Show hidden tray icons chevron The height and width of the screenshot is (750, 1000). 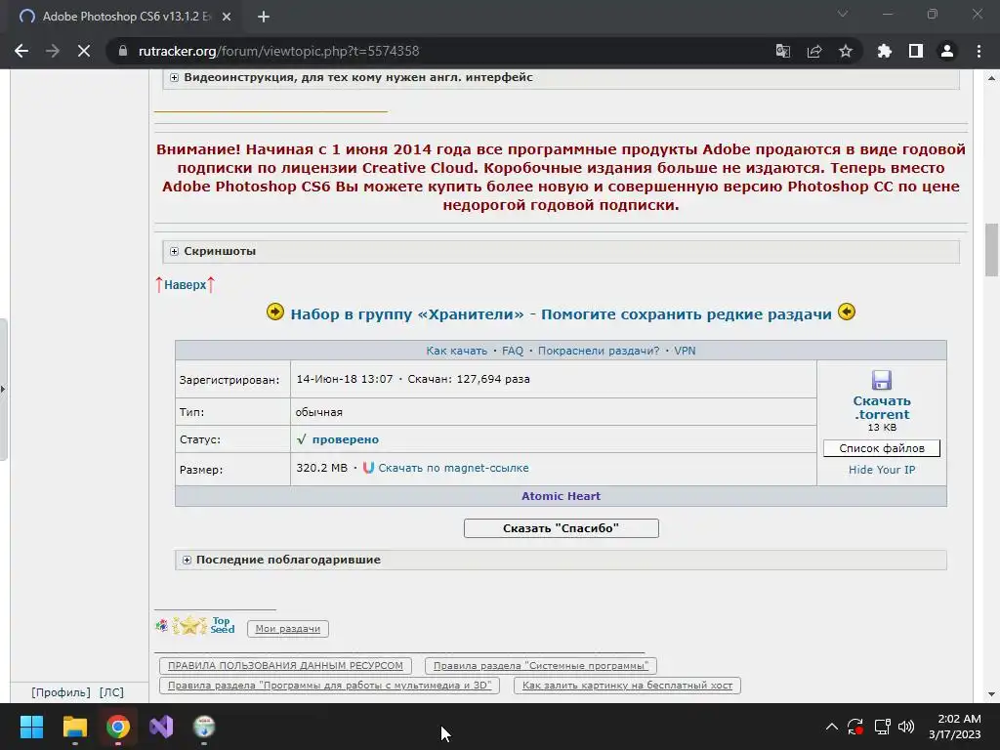pos(832,727)
